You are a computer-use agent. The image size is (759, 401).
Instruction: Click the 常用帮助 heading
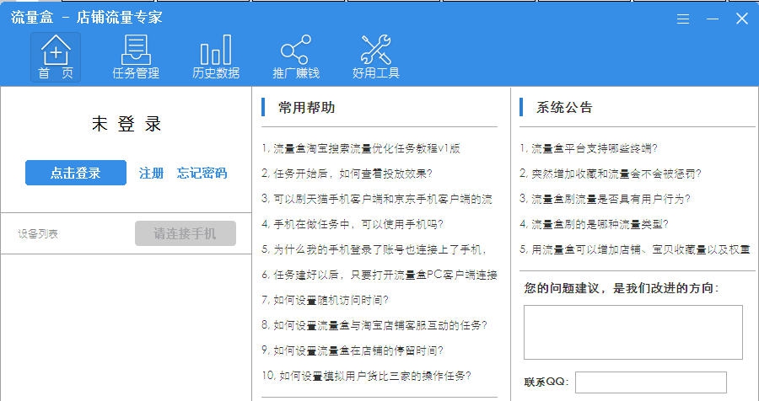click(x=306, y=107)
